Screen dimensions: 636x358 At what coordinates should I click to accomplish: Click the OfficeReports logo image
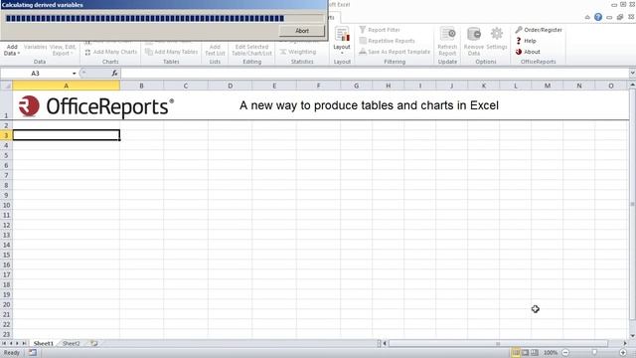(x=96, y=106)
